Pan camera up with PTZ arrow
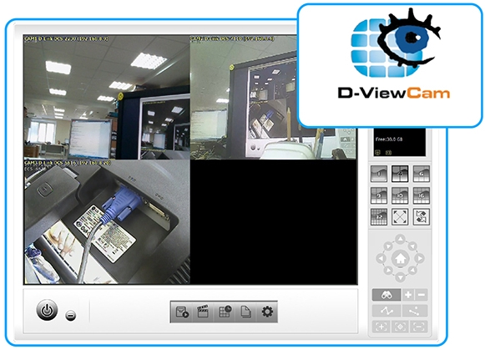This screenshot has height=350, width=485. pos(400,239)
